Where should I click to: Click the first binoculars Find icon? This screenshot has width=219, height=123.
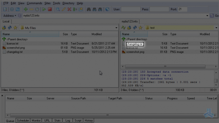(89, 9)
